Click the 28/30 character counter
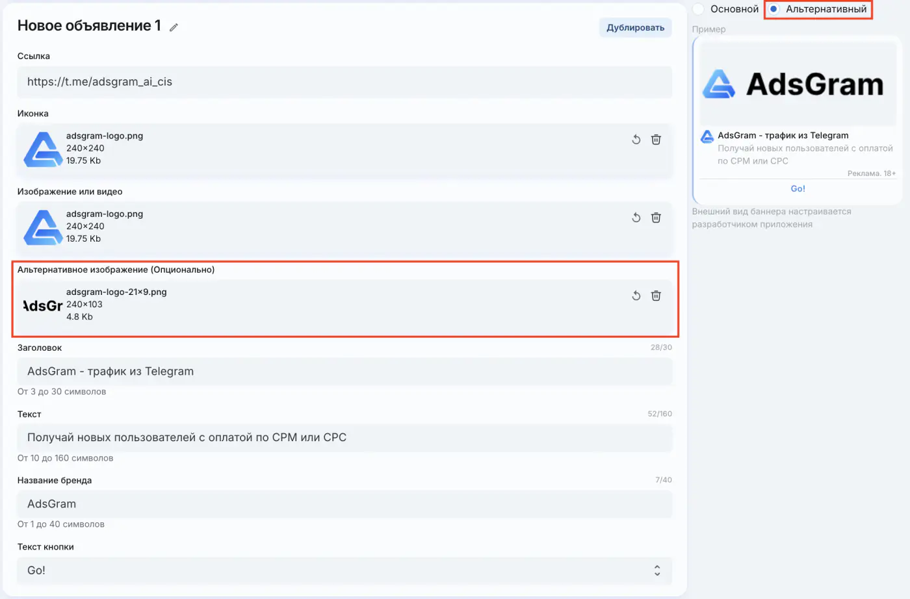Screen dimensions: 910x599 (661, 348)
